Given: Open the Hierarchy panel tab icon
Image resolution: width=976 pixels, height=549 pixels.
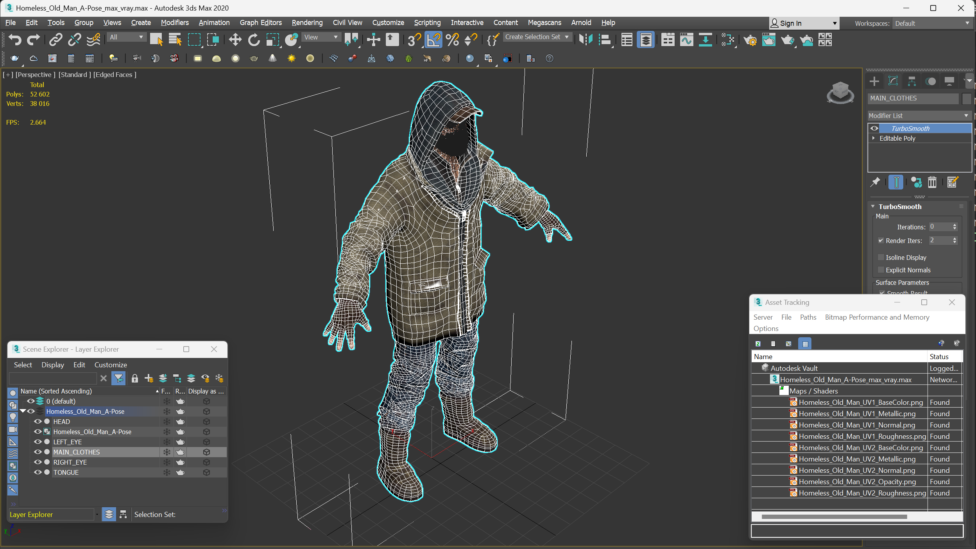Looking at the screenshot, I should tap(912, 81).
